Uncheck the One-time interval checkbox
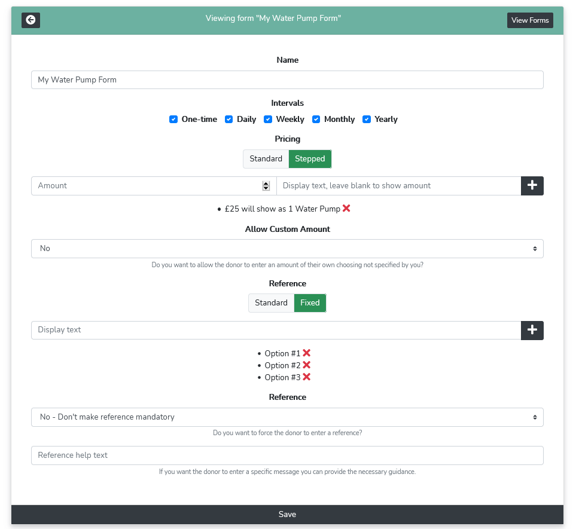Viewport: 579px width, 529px height. [173, 120]
